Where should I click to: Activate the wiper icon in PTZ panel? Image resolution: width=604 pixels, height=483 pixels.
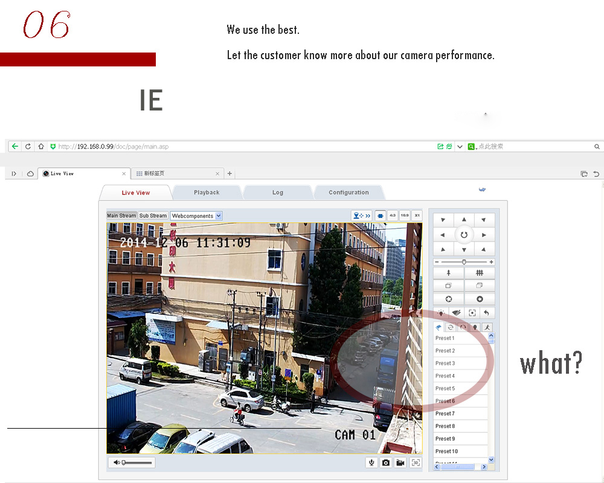pos(456,313)
